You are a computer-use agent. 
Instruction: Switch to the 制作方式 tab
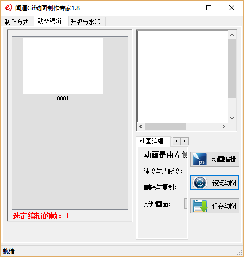pos(17,22)
